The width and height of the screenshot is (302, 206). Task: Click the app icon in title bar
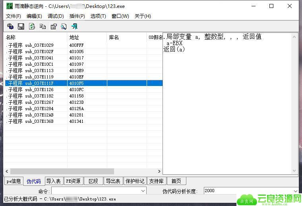pyautogui.click(x=10, y=6)
